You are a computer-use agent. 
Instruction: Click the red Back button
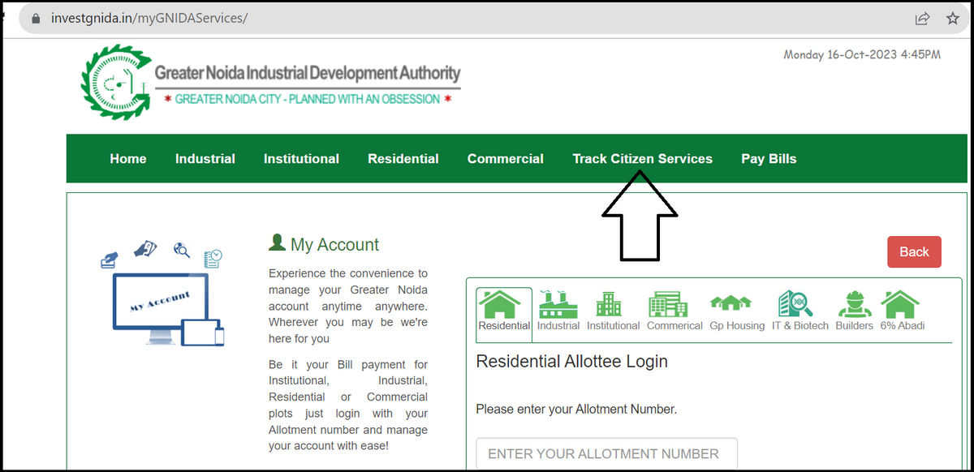(x=914, y=251)
